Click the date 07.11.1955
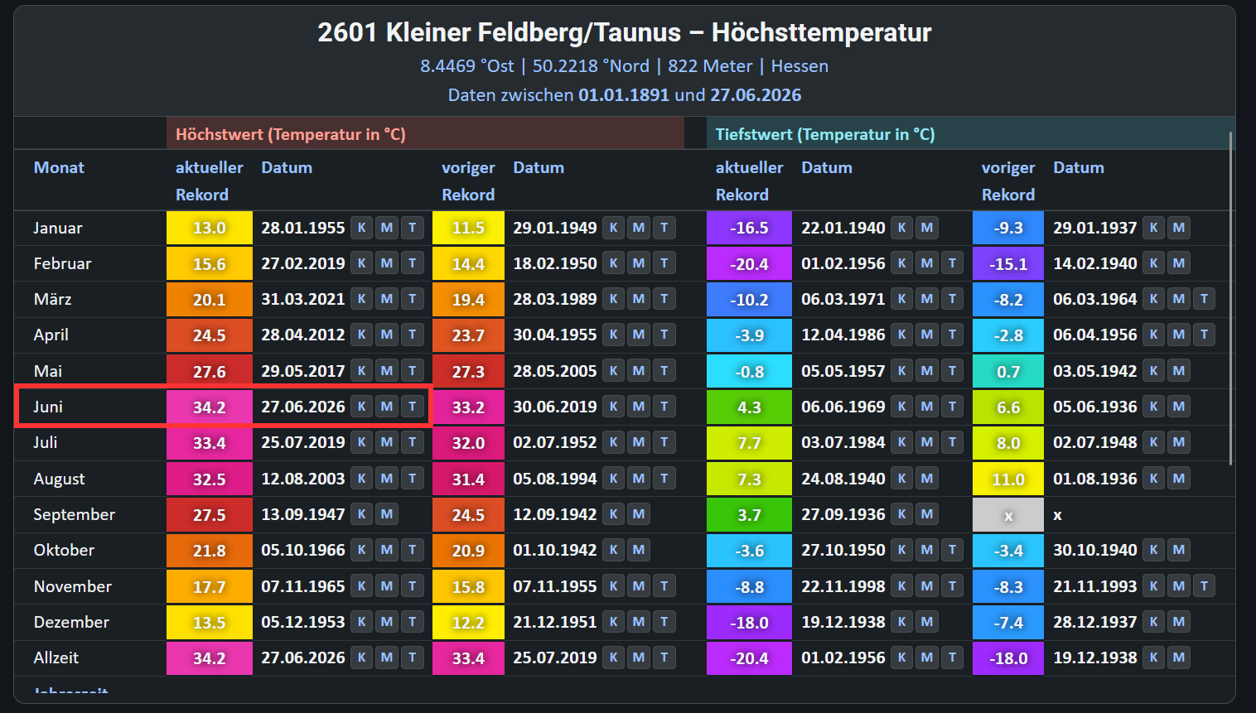Viewport: 1256px width, 713px height. click(x=555, y=586)
